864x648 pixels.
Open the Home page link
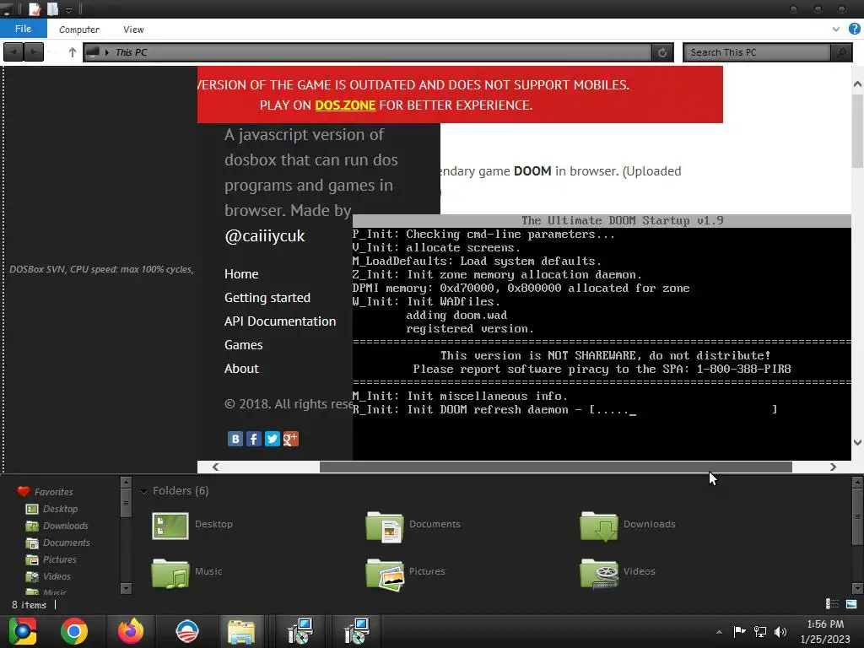(241, 274)
